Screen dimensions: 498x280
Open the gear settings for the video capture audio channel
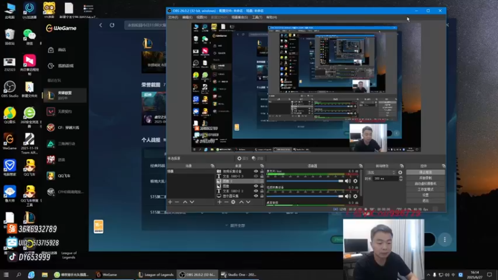tap(355, 196)
